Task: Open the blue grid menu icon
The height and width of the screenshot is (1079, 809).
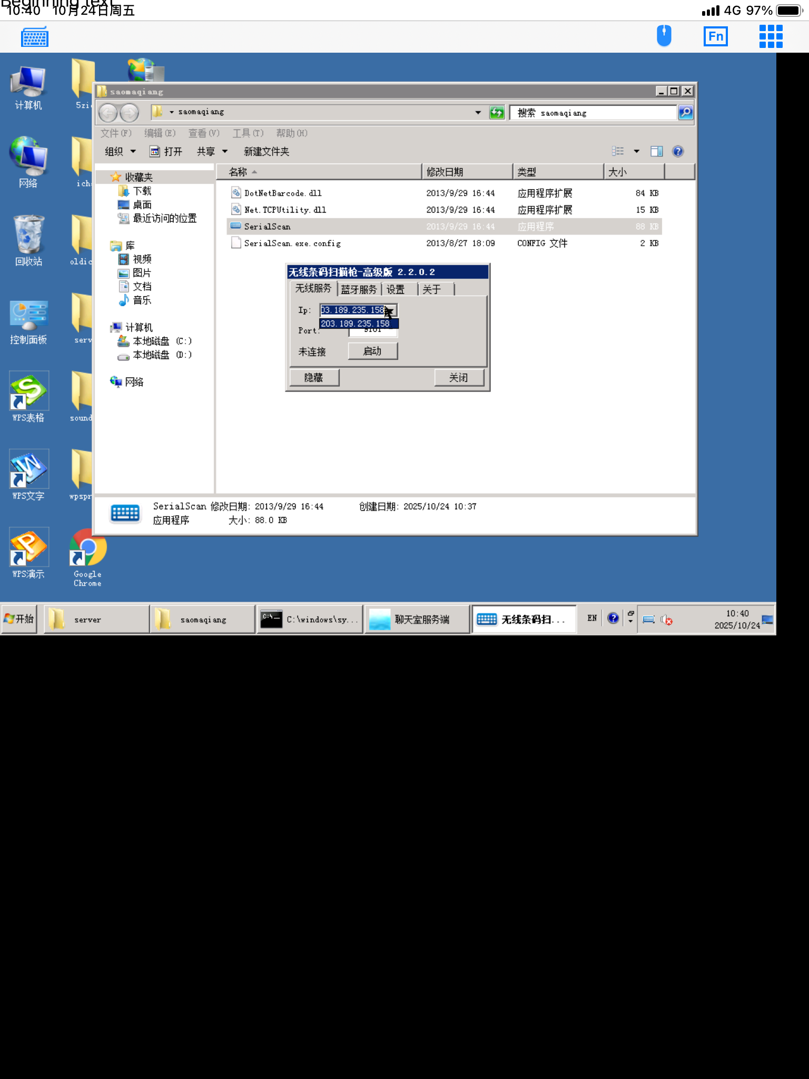Action: pos(771,36)
